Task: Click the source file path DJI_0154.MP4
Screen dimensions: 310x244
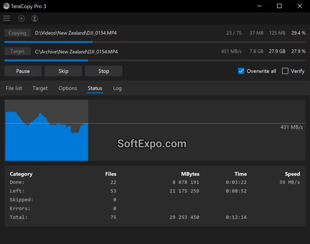Action: pos(76,33)
